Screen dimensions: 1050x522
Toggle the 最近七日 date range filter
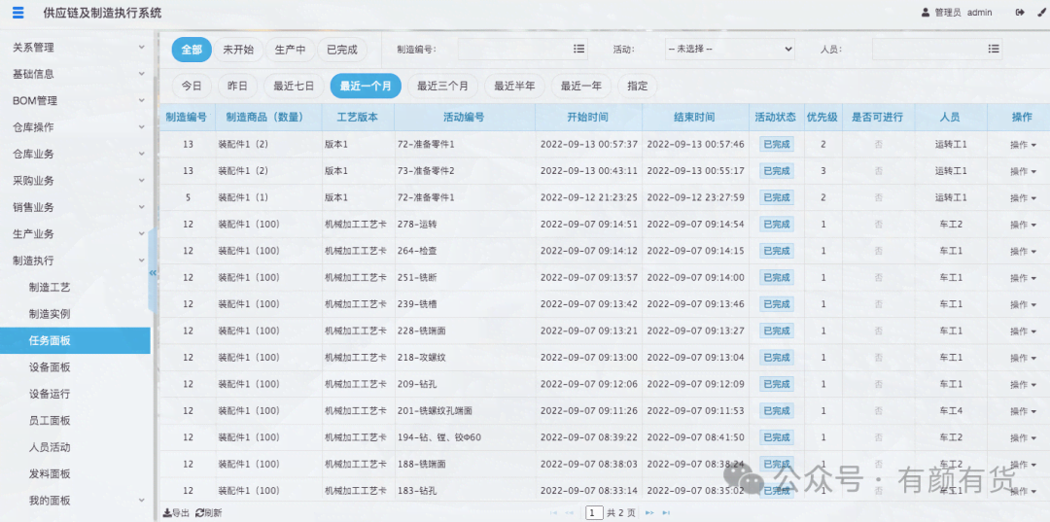coord(294,86)
